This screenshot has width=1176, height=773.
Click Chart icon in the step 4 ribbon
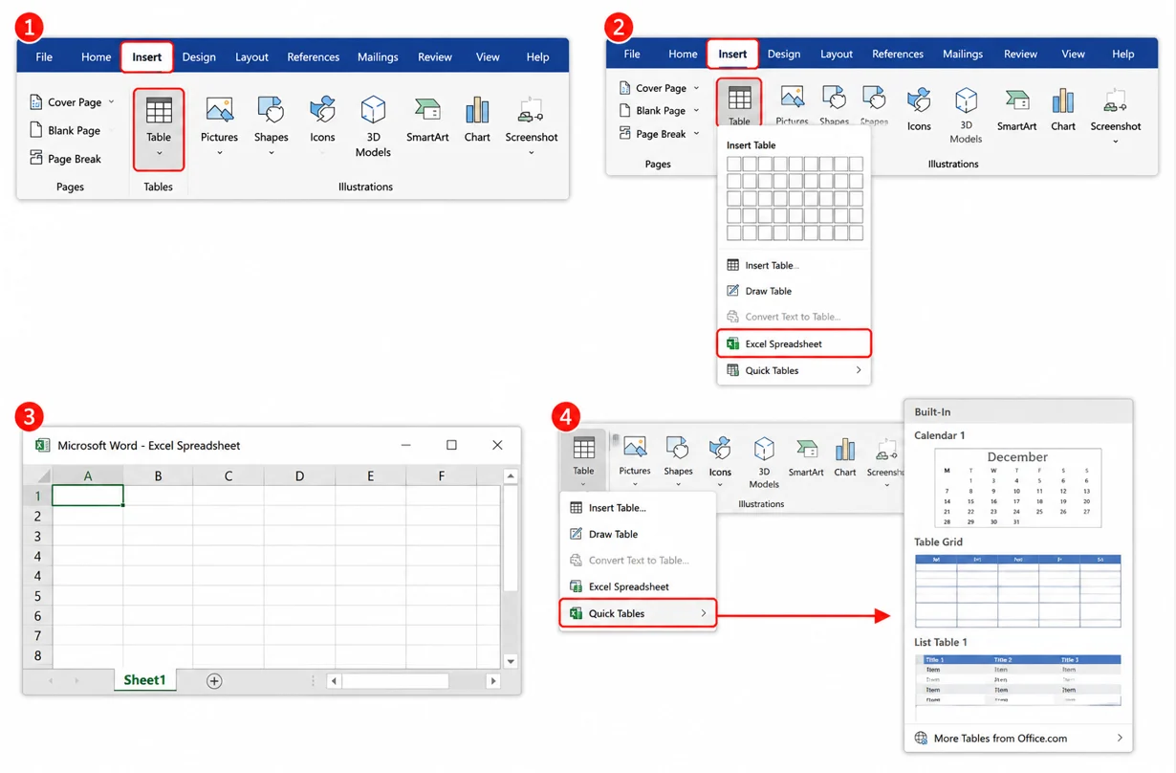[845, 448]
